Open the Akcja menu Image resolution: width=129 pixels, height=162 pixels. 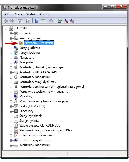[18, 14]
